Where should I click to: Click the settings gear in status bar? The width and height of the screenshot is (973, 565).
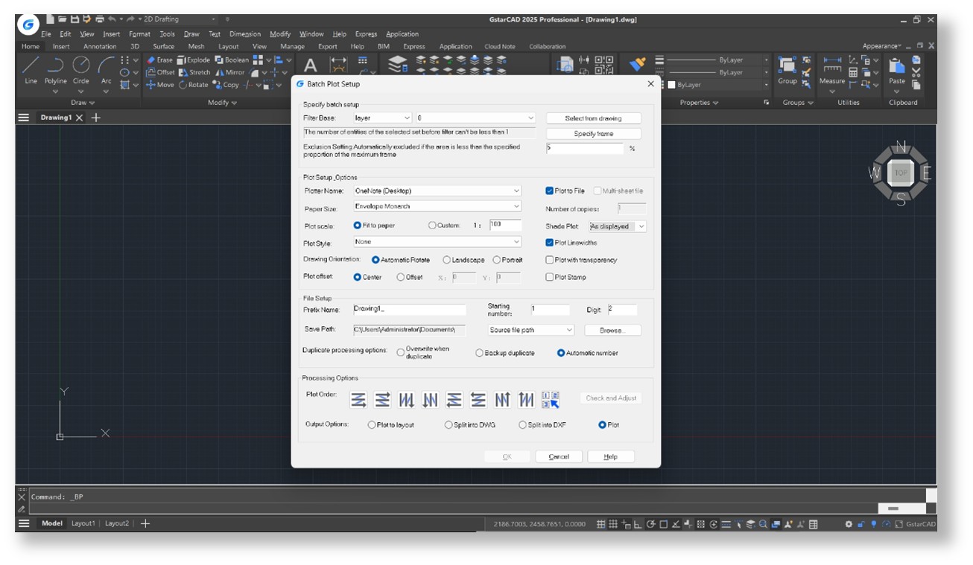[x=848, y=524]
